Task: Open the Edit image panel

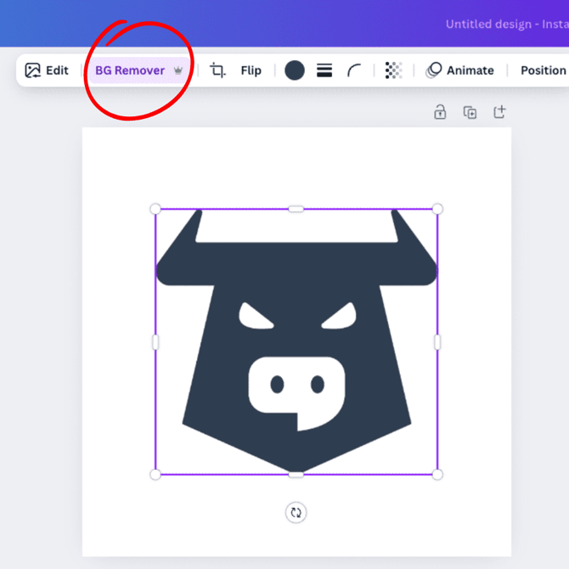Action: [x=47, y=70]
